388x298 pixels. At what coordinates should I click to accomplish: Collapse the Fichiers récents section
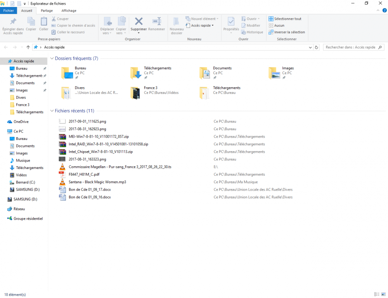tap(52, 111)
